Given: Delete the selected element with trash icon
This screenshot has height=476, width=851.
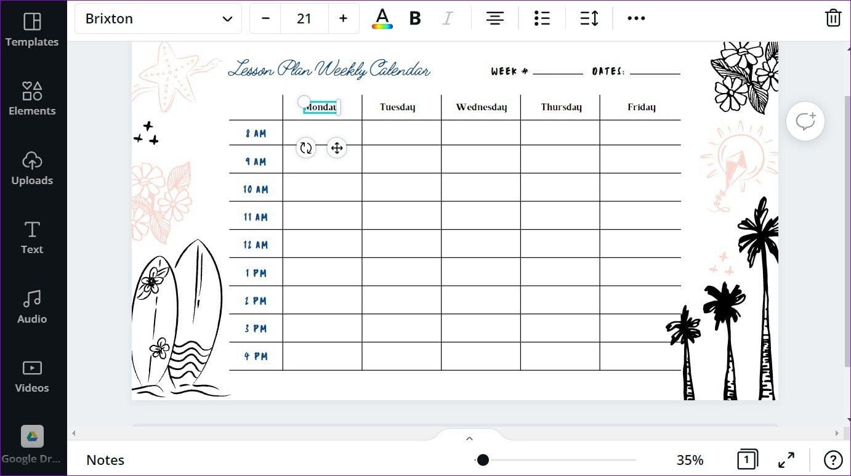Looking at the screenshot, I should click(833, 18).
